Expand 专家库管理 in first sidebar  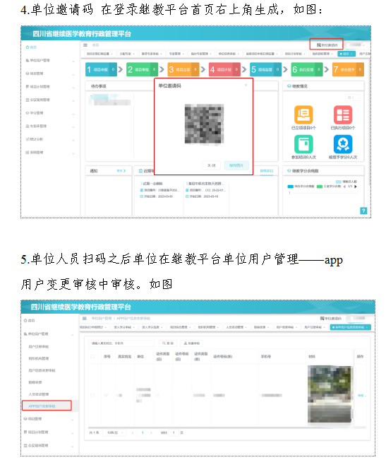point(50,126)
